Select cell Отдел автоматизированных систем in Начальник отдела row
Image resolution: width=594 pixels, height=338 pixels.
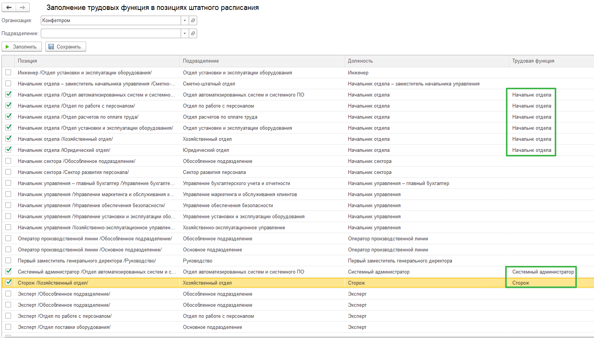point(244,95)
